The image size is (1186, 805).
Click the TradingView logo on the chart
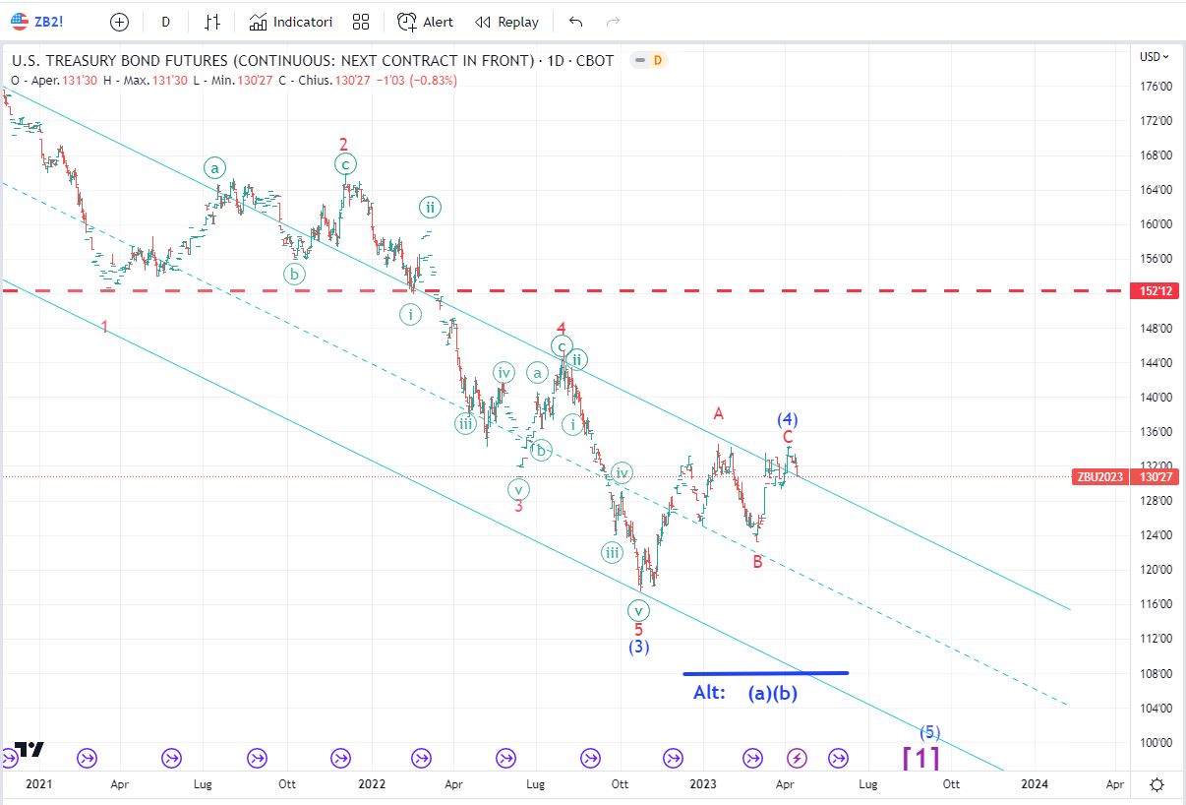point(29,749)
